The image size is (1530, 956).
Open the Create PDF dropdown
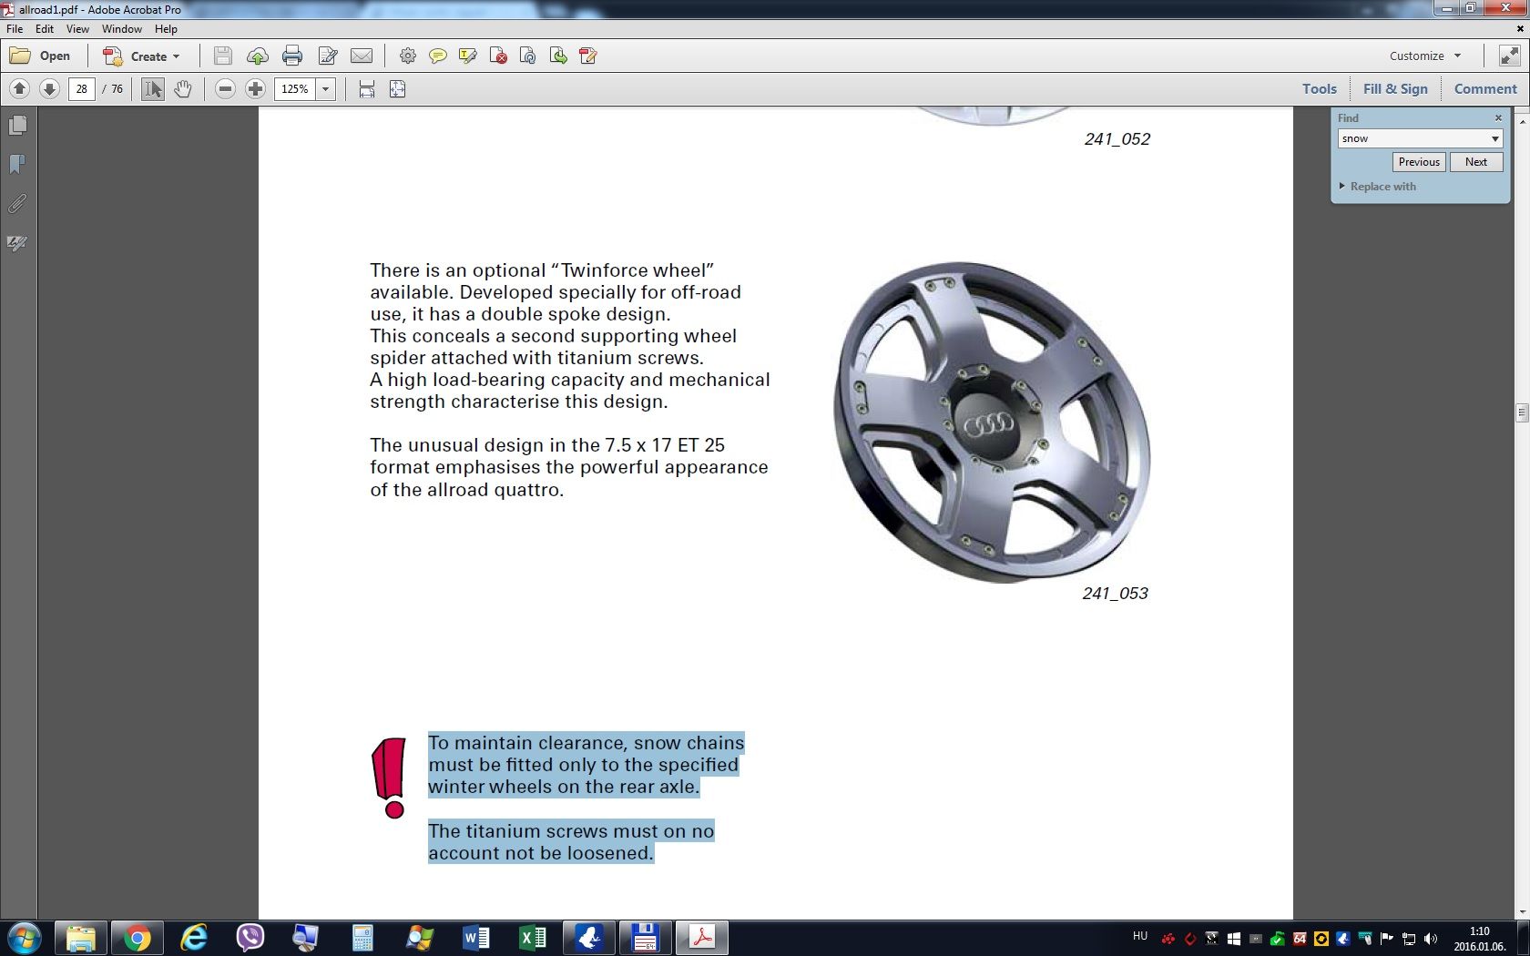(141, 56)
